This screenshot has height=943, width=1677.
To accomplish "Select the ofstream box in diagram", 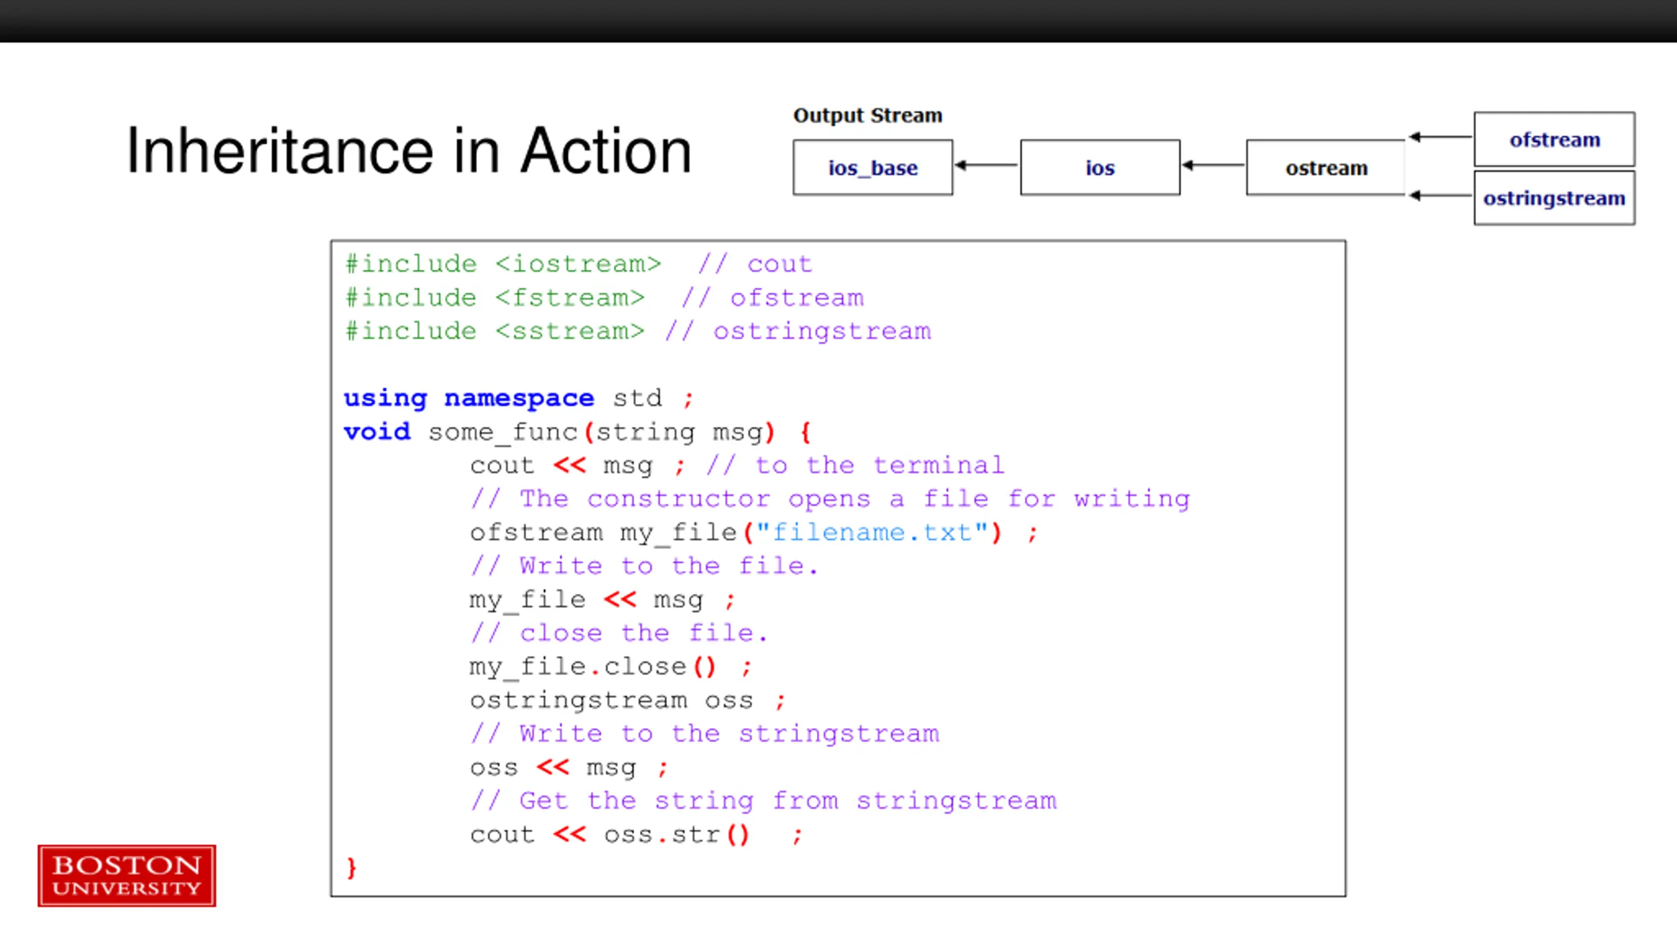I will [1555, 139].
